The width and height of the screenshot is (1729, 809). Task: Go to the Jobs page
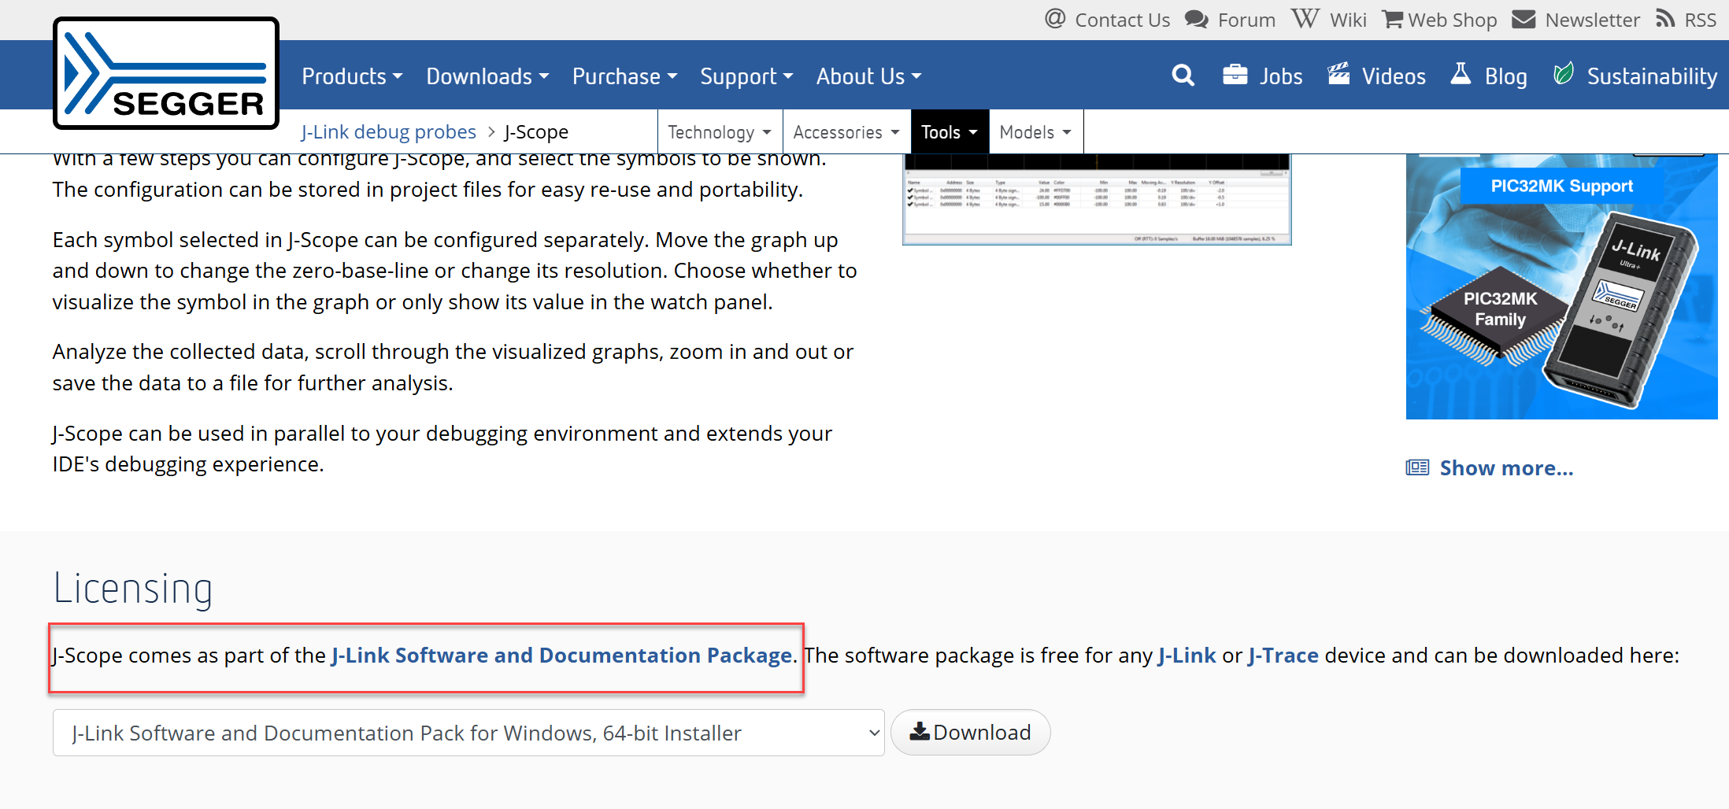(1281, 76)
